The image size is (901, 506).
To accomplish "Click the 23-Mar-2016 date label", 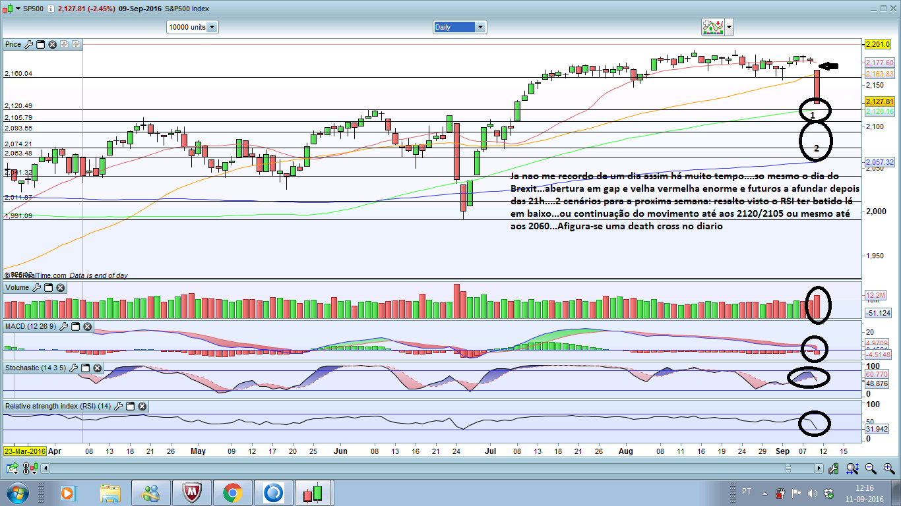I will pyautogui.click(x=25, y=451).
